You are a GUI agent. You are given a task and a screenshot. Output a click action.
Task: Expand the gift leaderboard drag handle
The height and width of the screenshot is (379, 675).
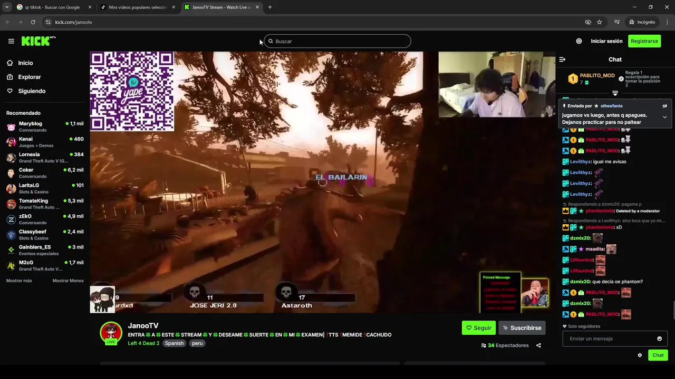point(615,93)
